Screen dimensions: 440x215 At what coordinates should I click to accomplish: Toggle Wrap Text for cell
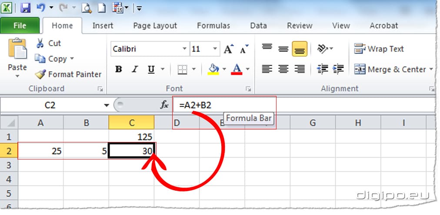pyautogui.click(x=379, y=49)
